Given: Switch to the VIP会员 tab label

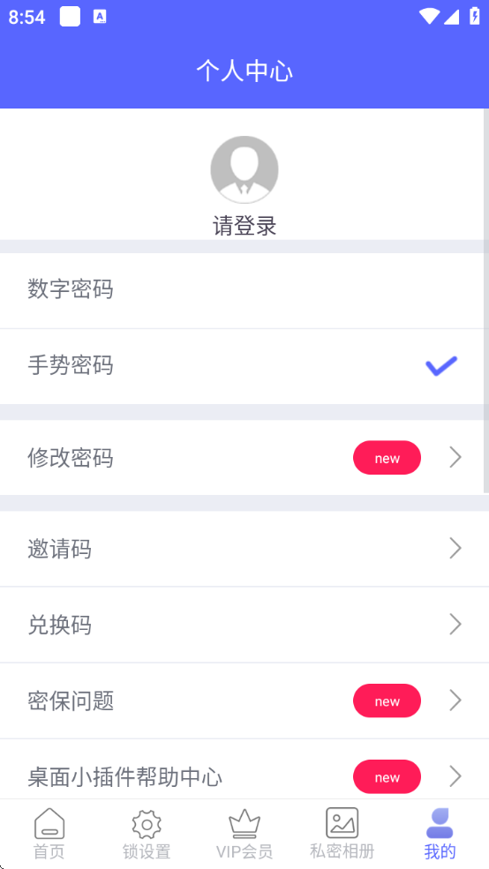Looking at the screenshot, I should click(x=244, y=851).
